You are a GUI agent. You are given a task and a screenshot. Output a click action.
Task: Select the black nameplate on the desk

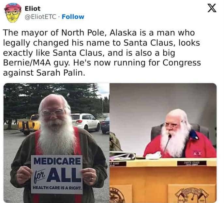pos(192,163)
